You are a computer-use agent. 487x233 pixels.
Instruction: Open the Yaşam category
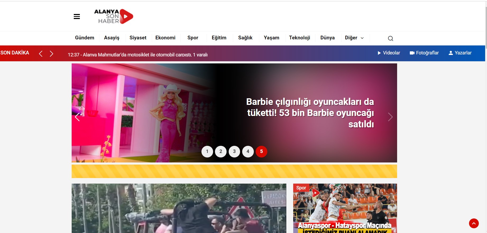tap(272, 38)
